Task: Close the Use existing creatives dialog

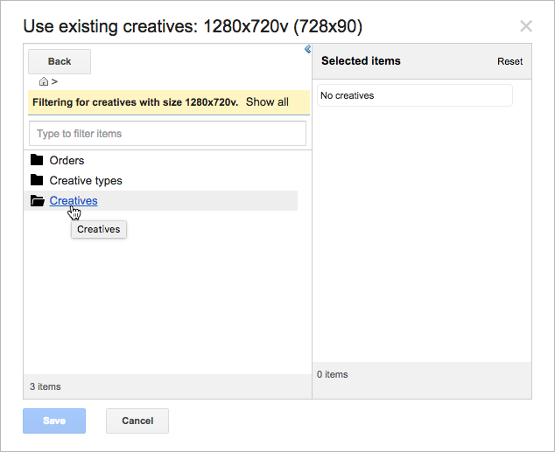Action: click(526, 26)
